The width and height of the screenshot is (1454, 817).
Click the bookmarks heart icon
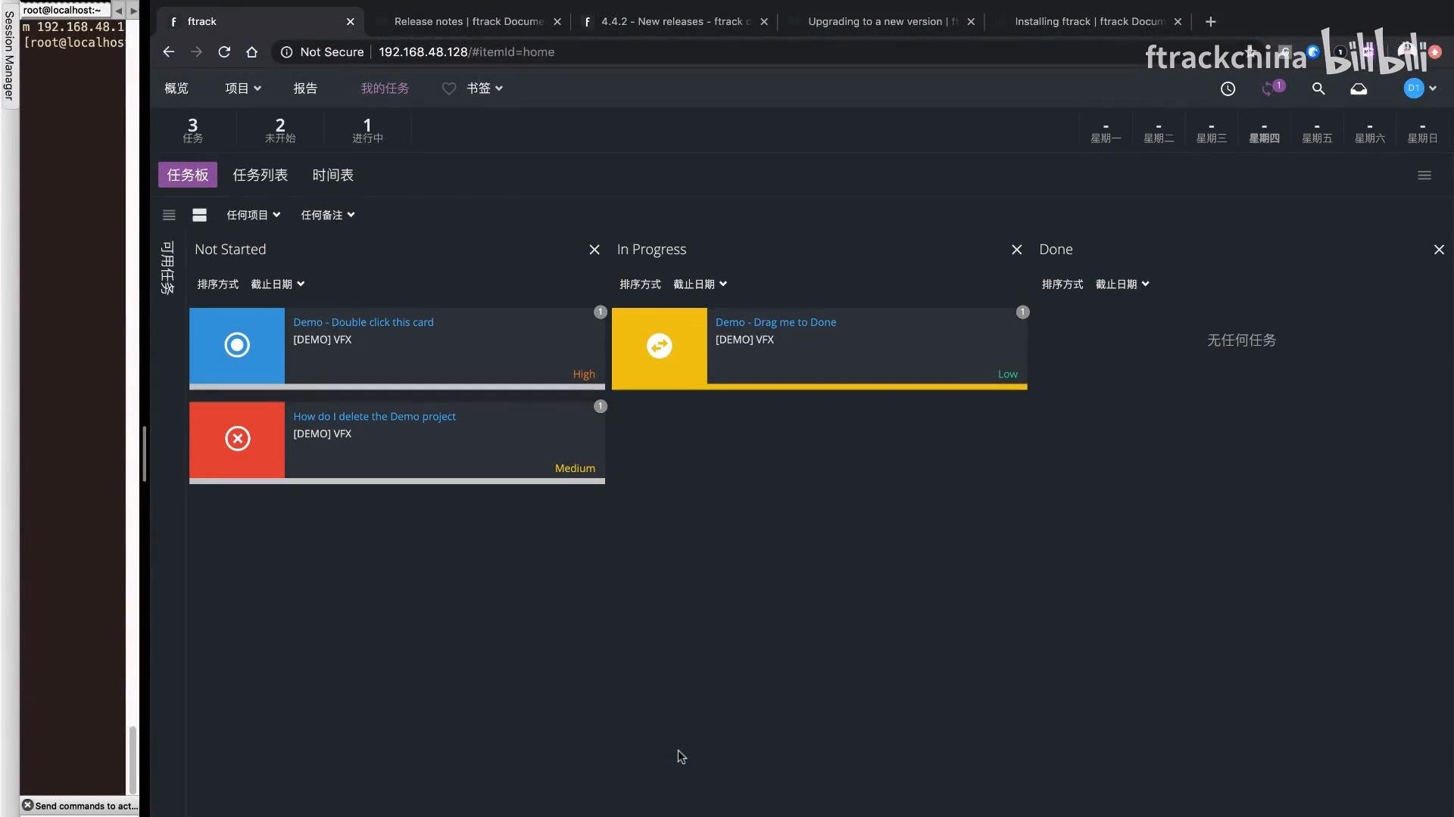coord(449,89)
